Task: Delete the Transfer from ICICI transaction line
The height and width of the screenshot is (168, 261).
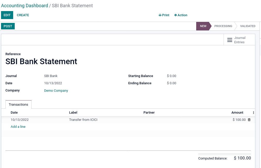Action: (x=249, y=120)
